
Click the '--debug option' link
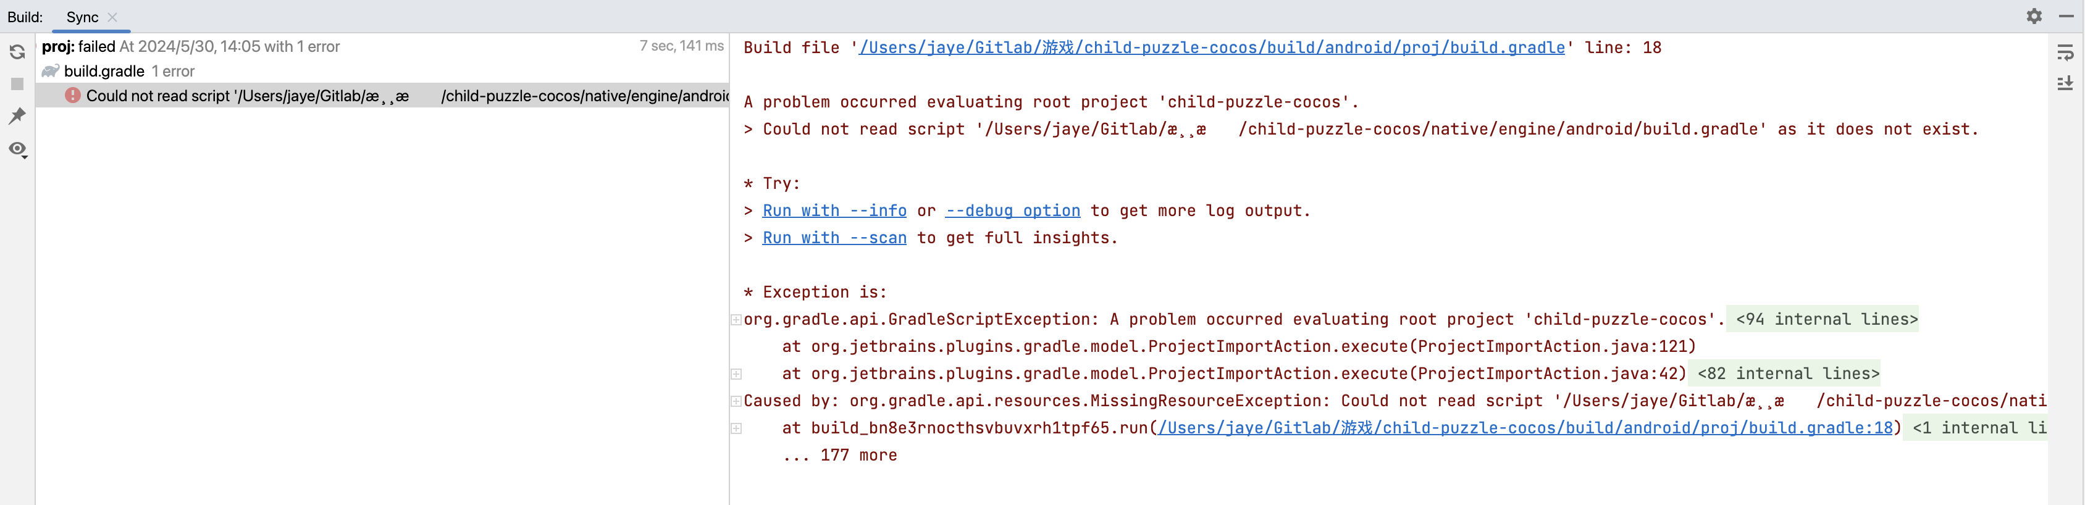click(1012, 211)
